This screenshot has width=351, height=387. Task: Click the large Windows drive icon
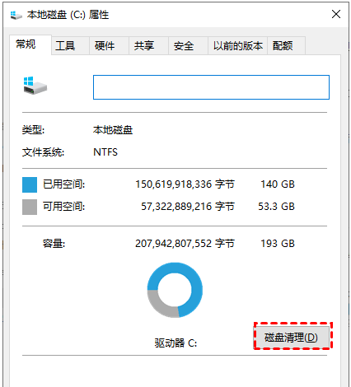(x=35, y=86)
